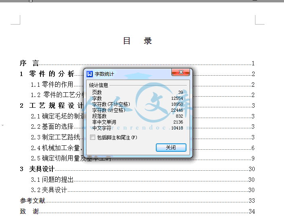This screenshot has height=221, width=284.
Task: Click the red X of the 字数统计 dialog
Action: point(180,72)
